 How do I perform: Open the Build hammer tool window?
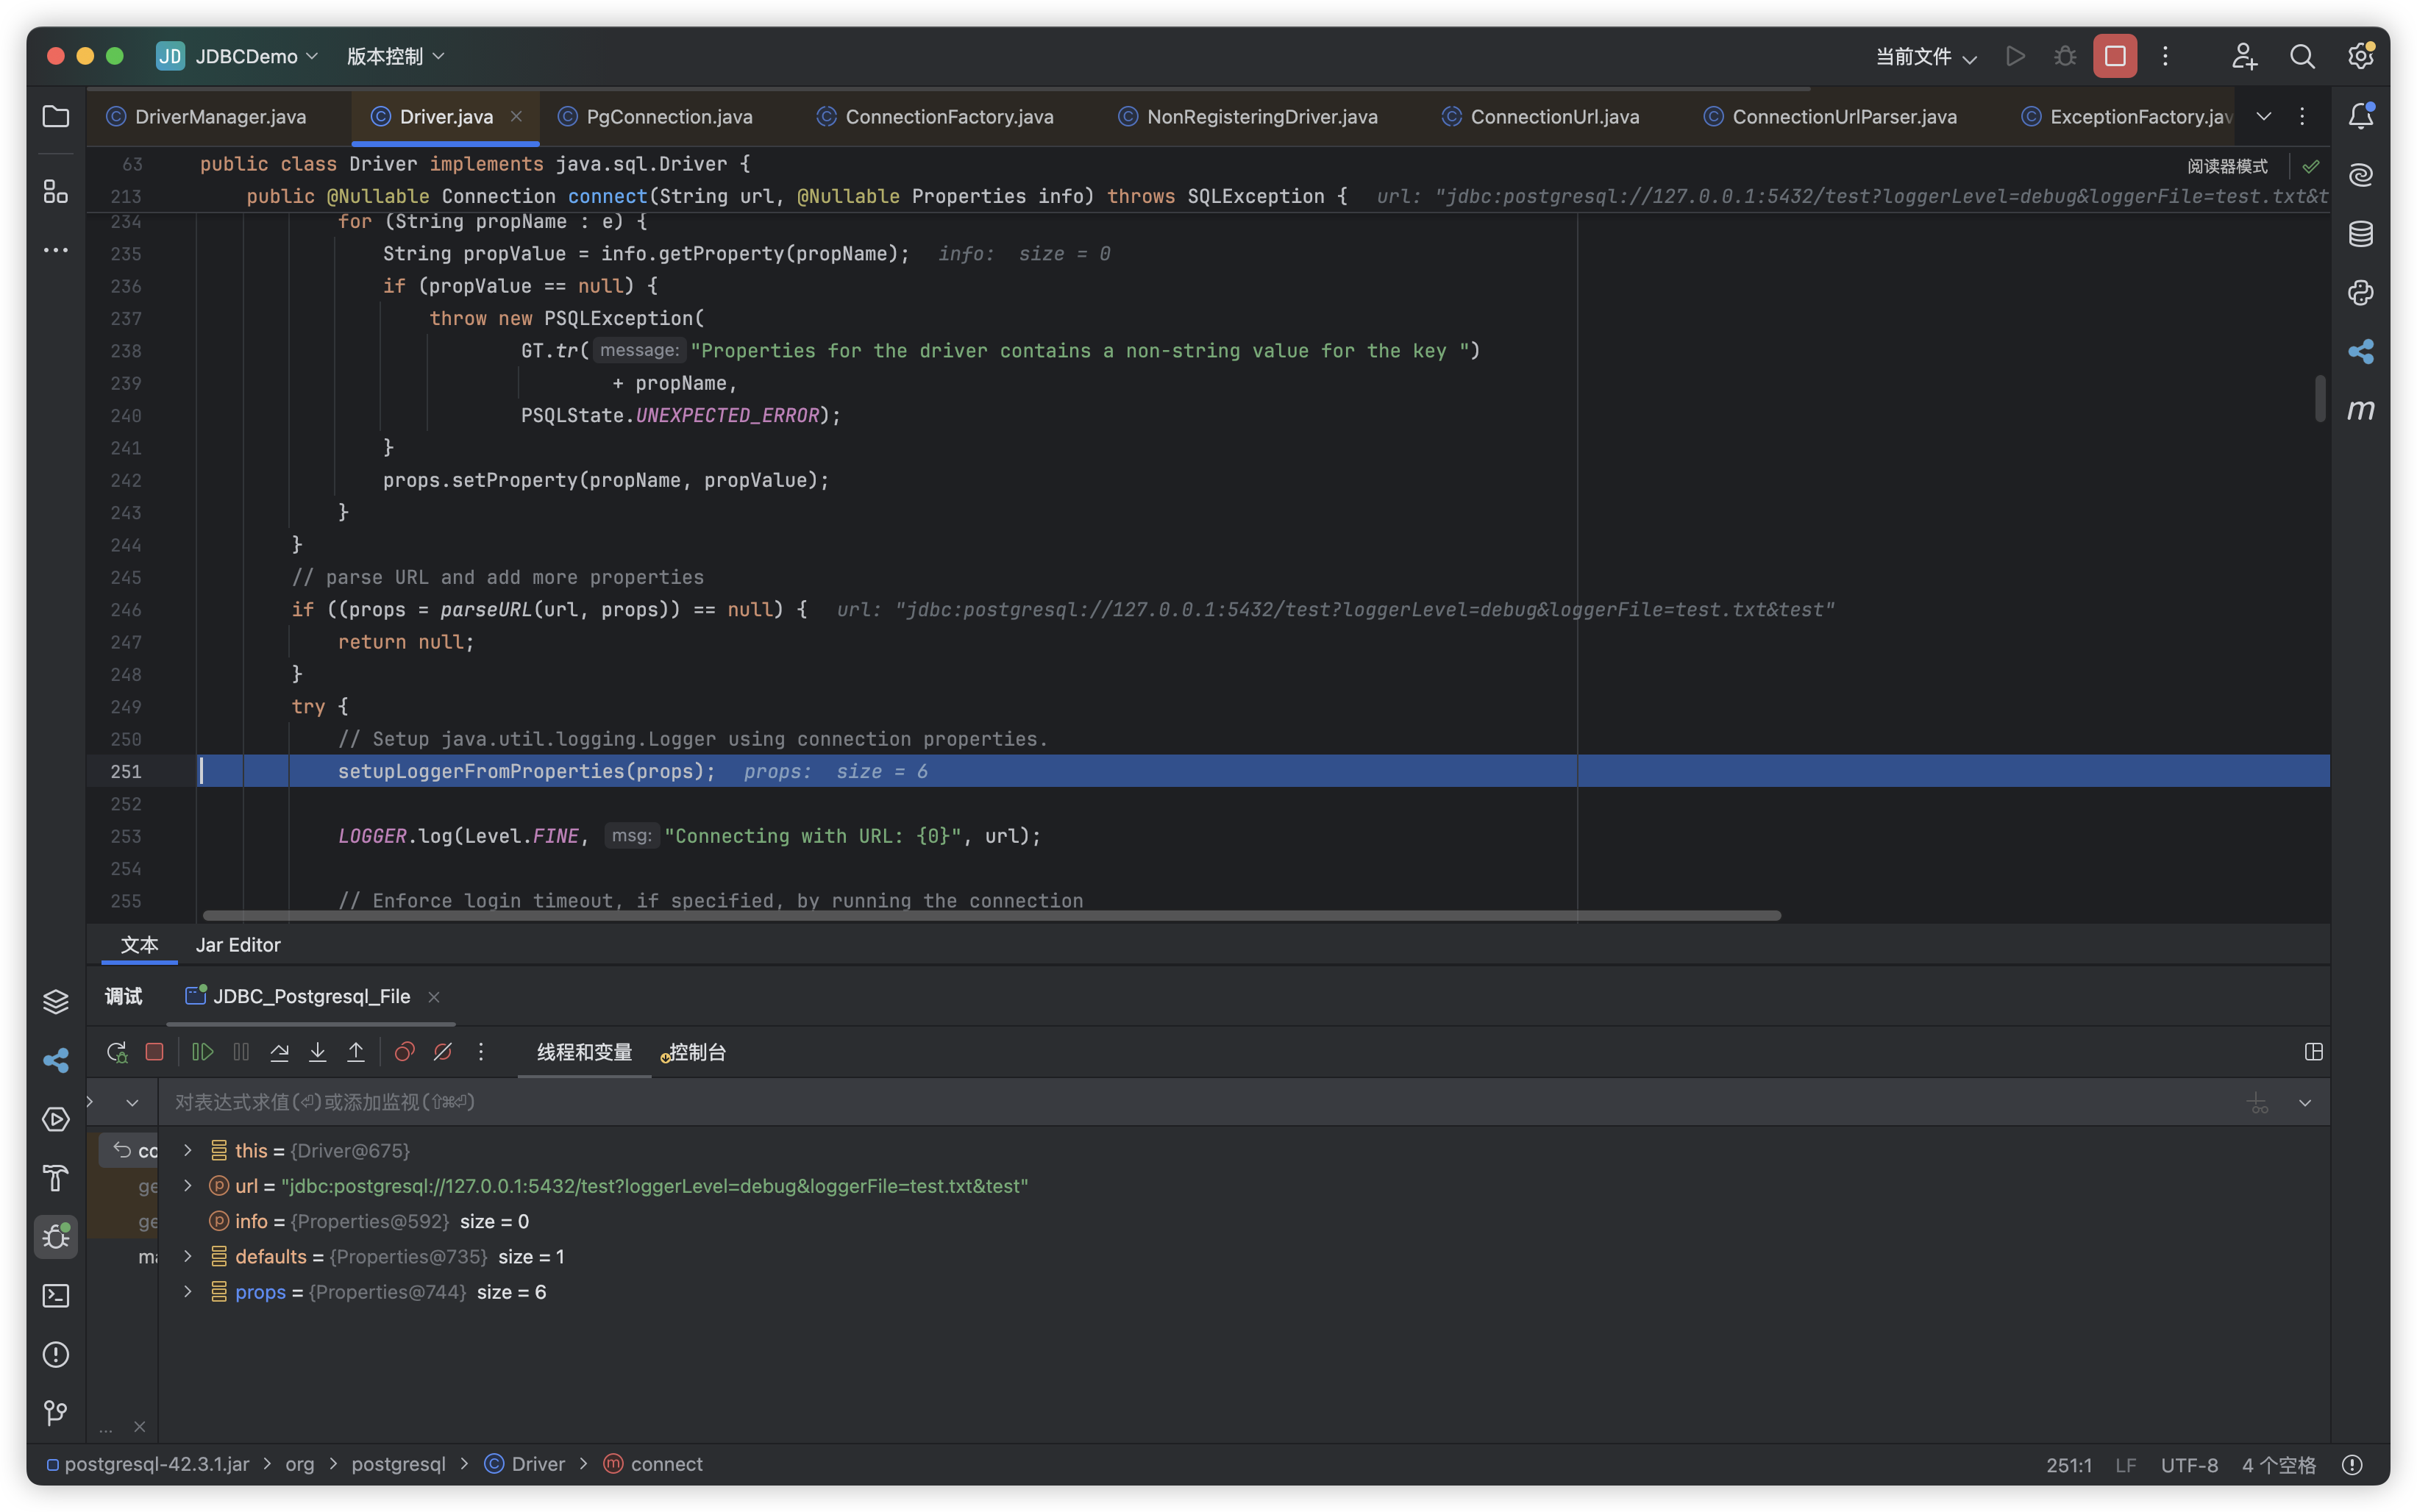click(x=56, y=1178)
